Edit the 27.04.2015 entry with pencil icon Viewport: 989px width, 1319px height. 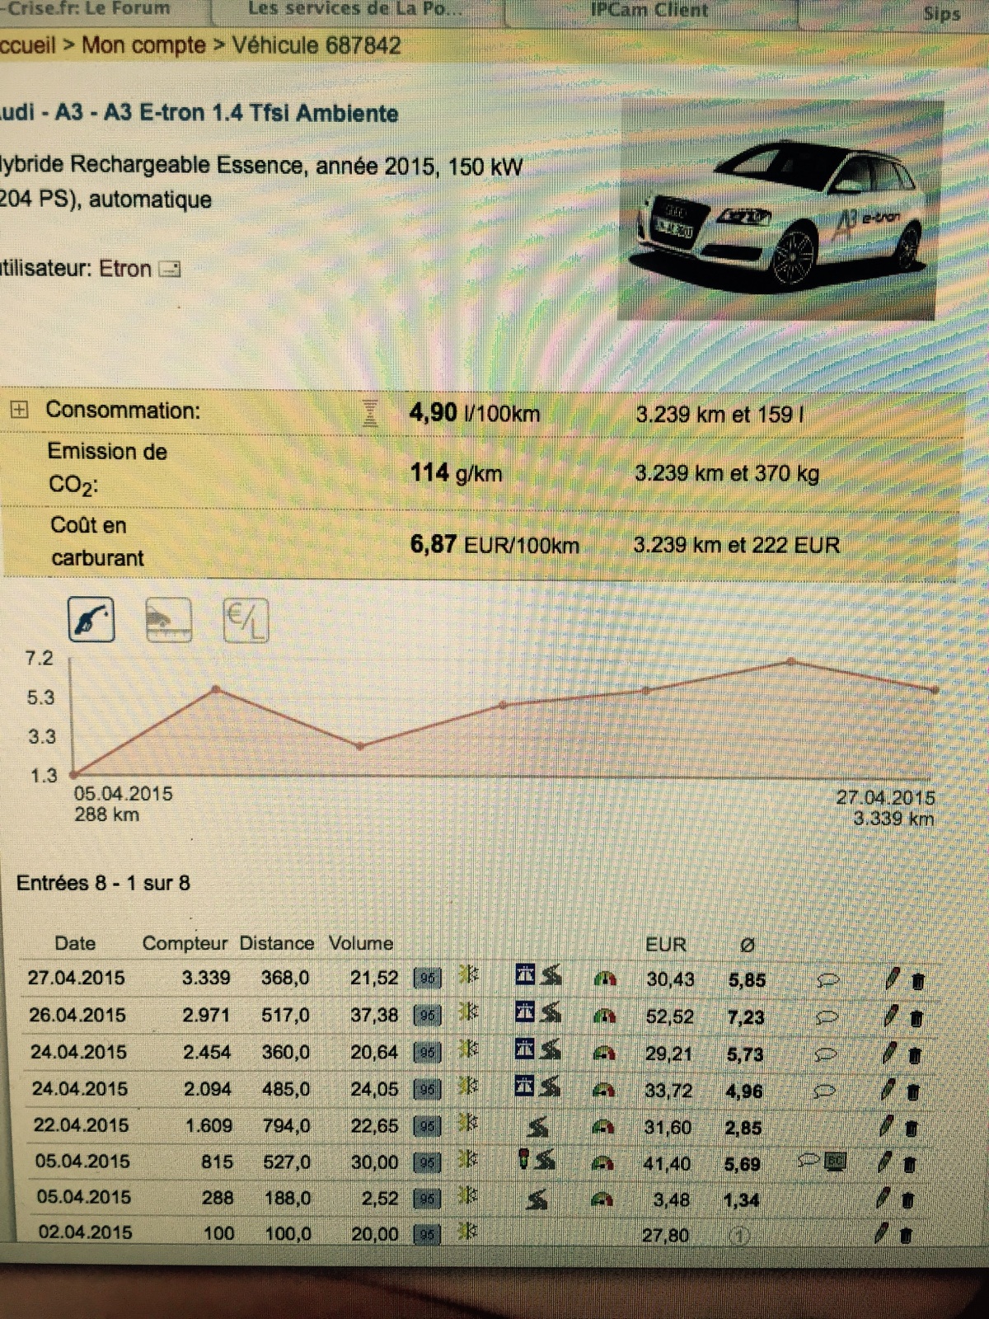click(892, 979)
